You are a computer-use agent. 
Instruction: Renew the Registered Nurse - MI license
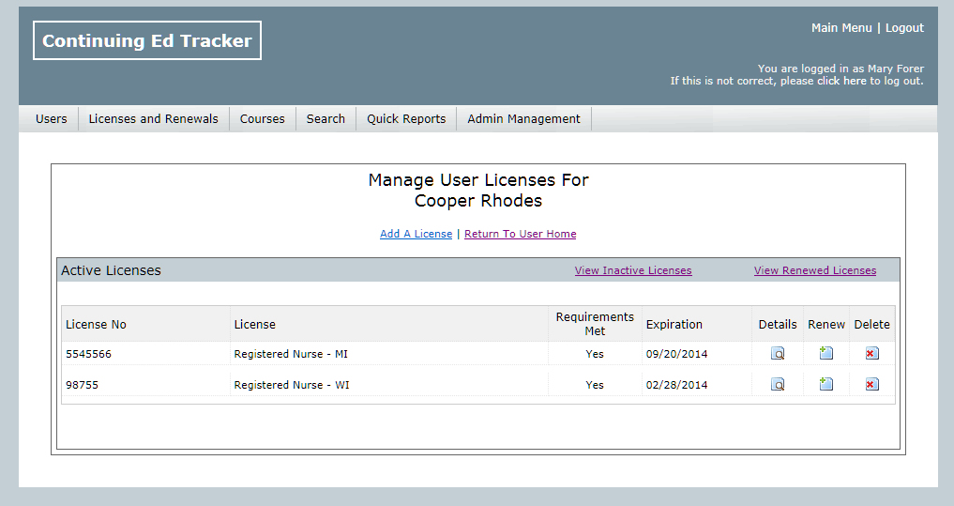click(x=825, y=354)
